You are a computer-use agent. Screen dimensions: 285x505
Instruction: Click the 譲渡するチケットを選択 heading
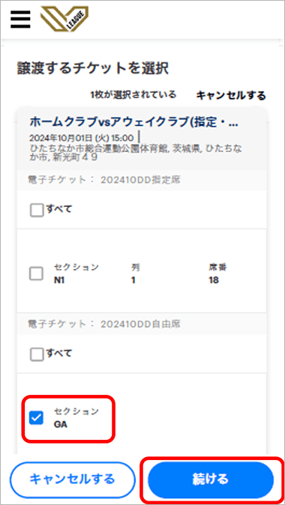click(x=93, y=69)
